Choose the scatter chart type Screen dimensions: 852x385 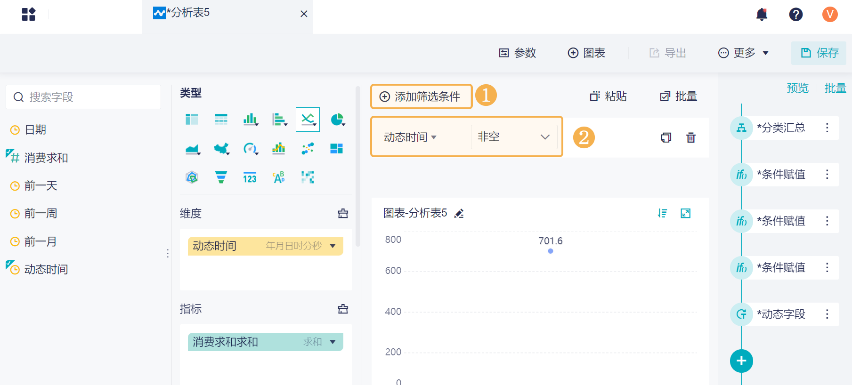click(x=308, y=149)
